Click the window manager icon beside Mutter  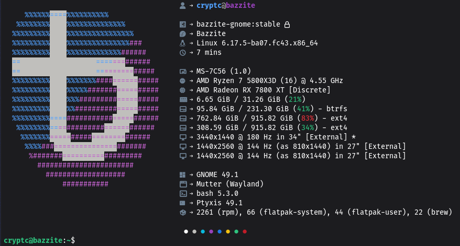[183, 184]
